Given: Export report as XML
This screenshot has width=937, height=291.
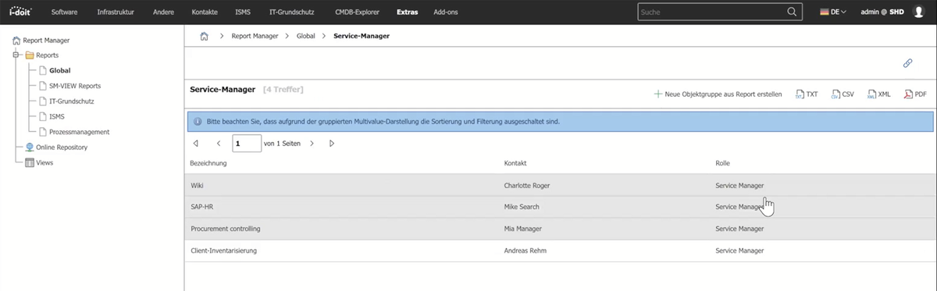Looking at the screenshot, I should tap(878, 94).
